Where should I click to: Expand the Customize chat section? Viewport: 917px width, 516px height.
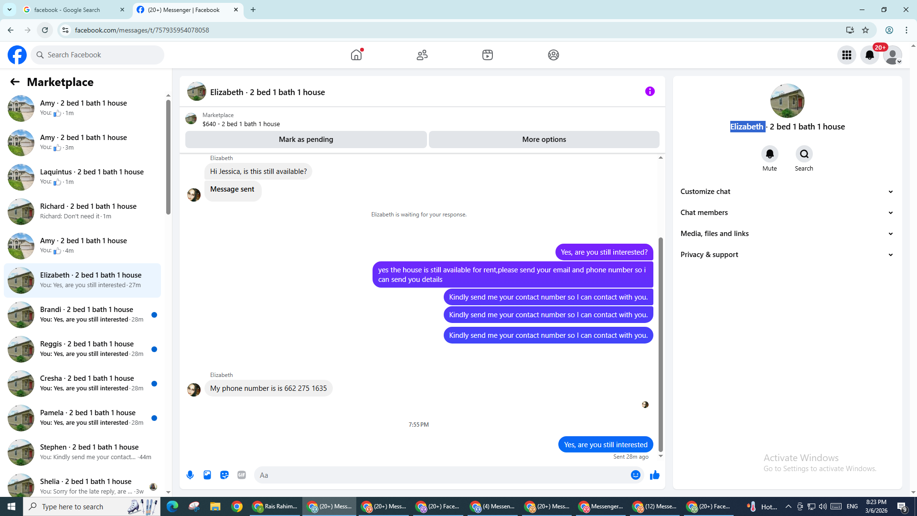(x=787, y=192)
